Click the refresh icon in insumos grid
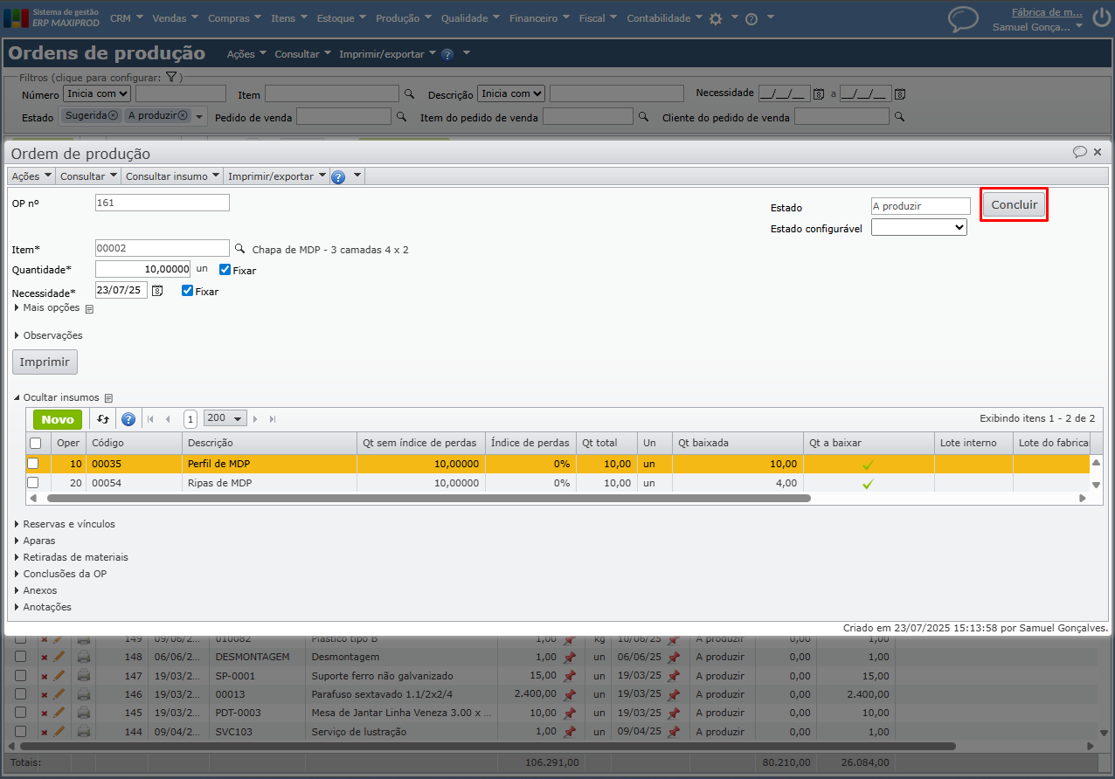This screenshot has height=779, width=1115. 103,419
